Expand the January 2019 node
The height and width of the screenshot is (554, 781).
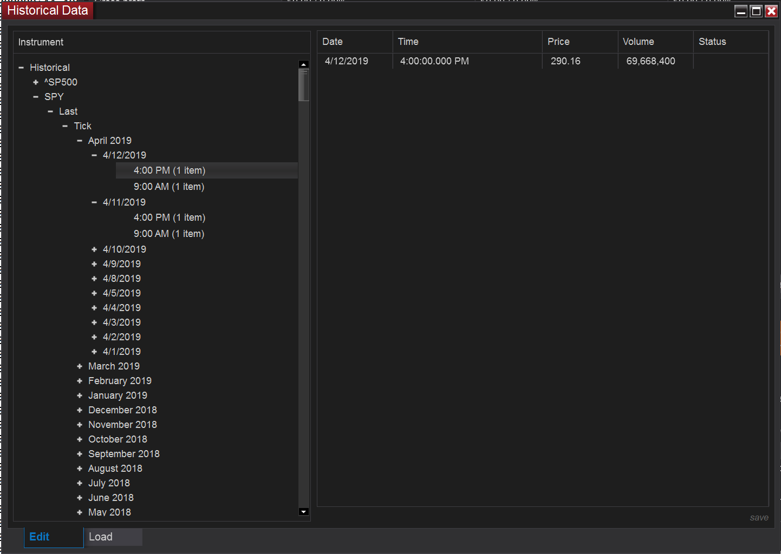point(80,395)
